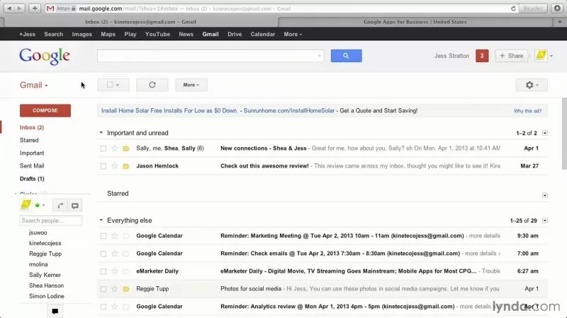Check the Marketing Meeting reminder checkbox

(103, 236)
